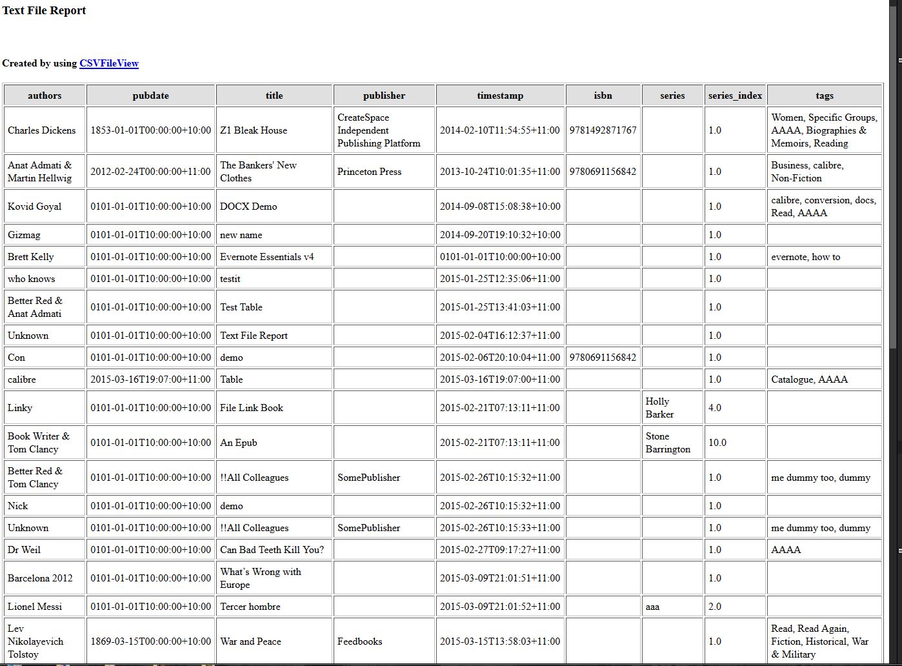
Task: Select the Test Table title cell
Action: 274,307
